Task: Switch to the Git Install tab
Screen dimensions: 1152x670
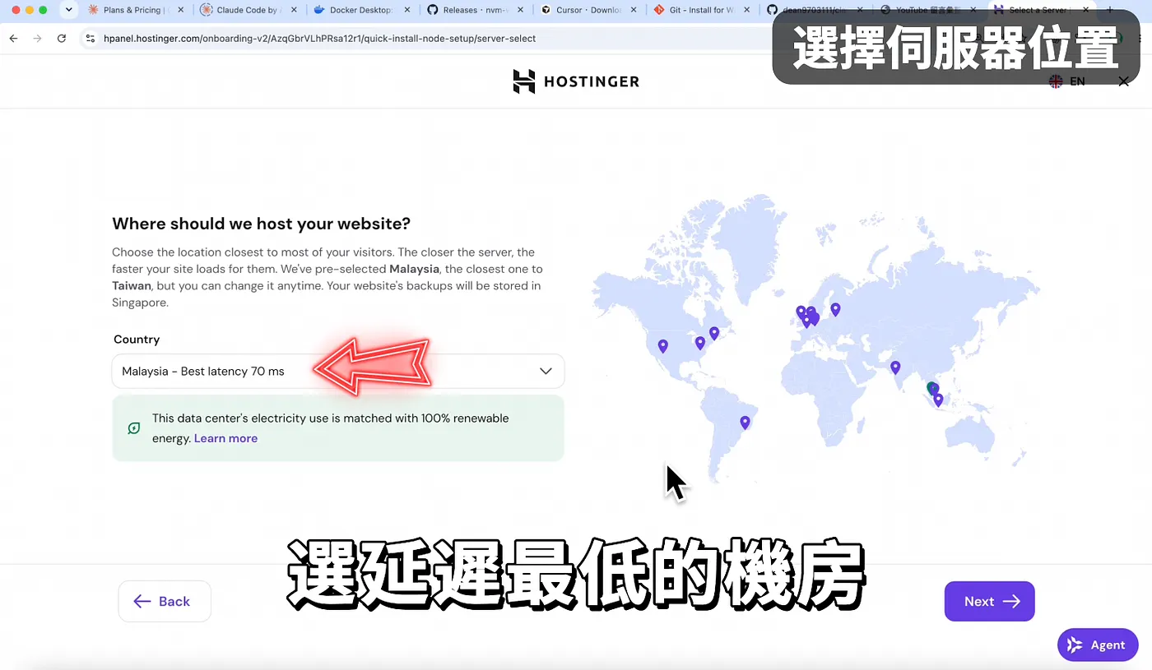Action: coord(701,10)
